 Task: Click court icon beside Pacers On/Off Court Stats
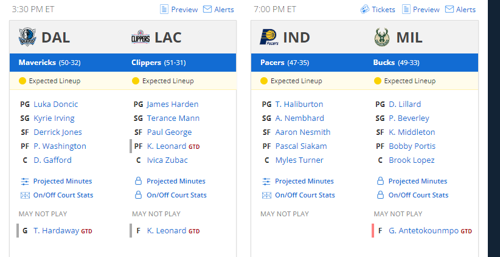pos(266,195)
